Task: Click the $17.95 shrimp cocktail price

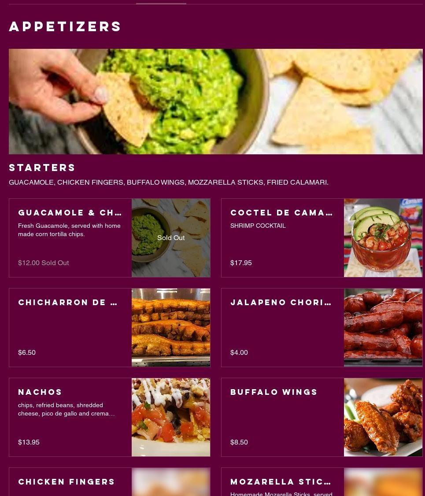Action: [x=241, y=263]
